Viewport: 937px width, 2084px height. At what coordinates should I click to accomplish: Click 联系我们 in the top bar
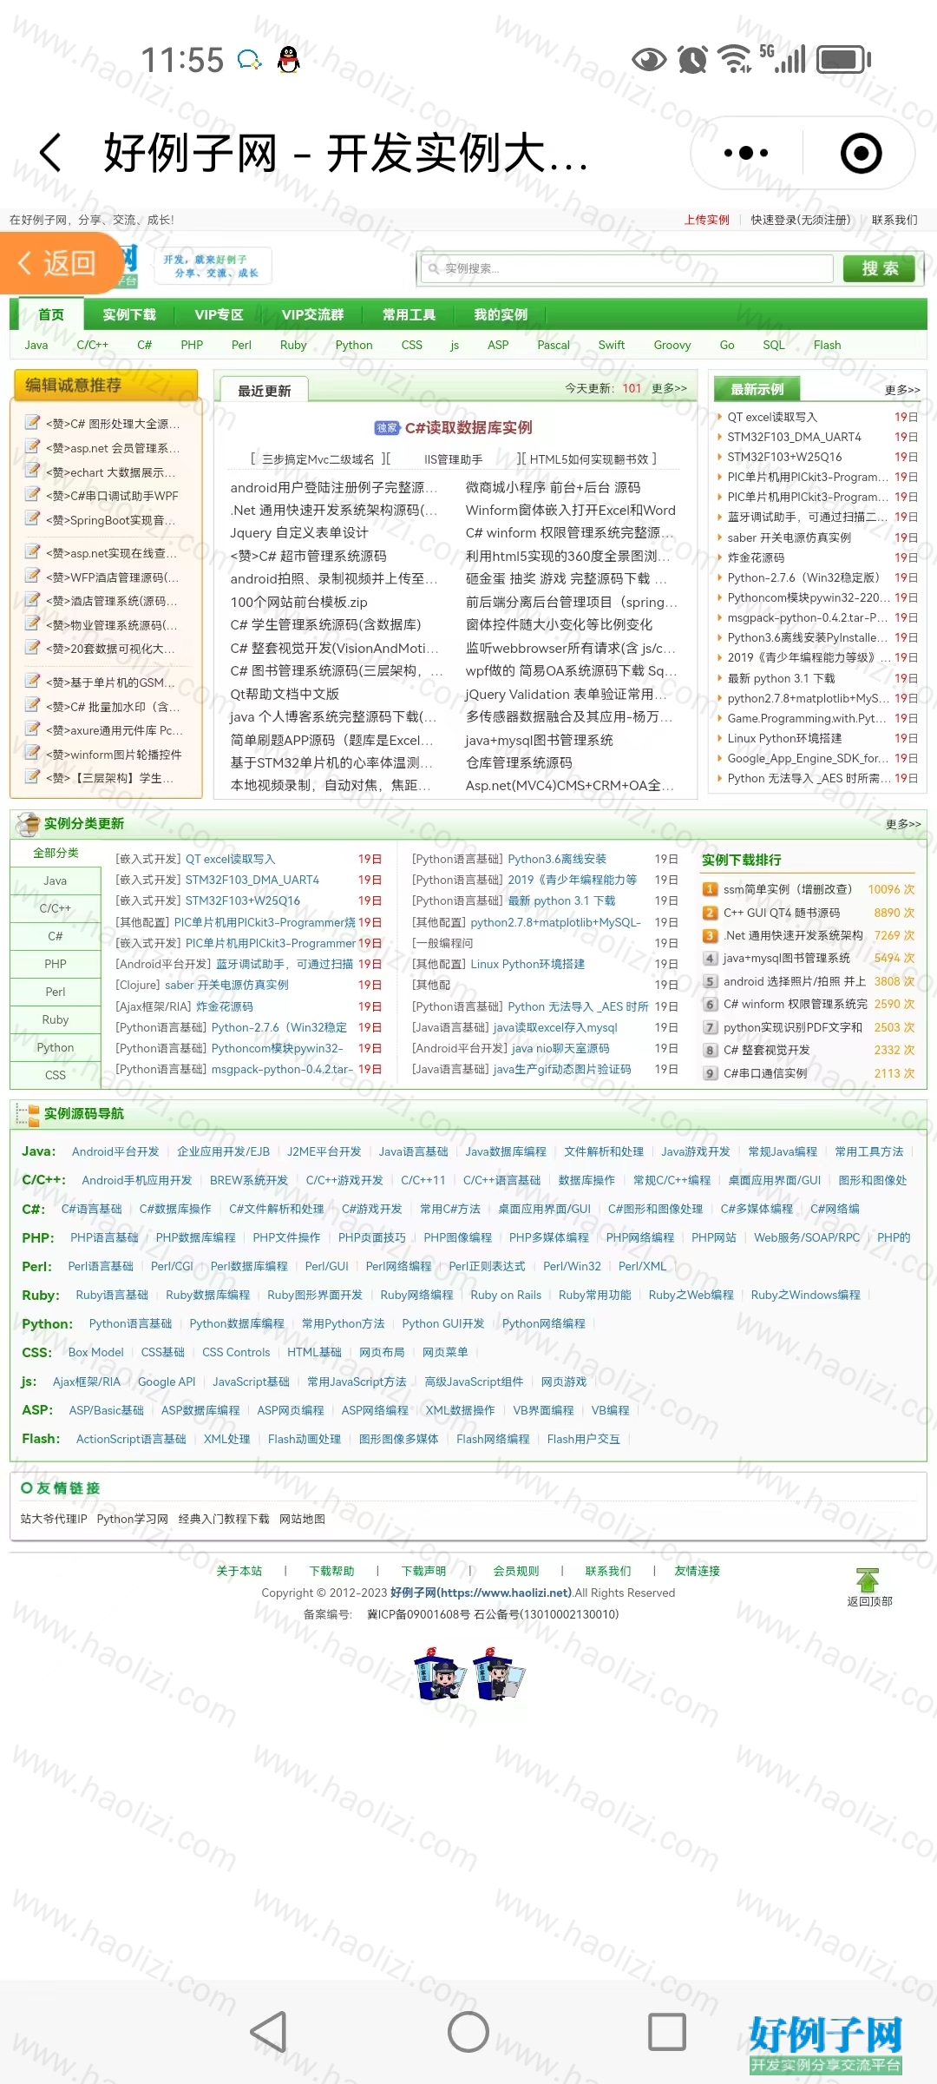click(x=894, y=220)
